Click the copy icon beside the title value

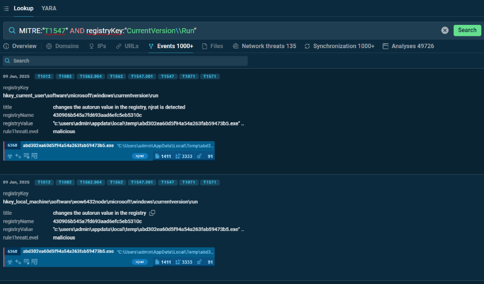[x=152, y=213]
